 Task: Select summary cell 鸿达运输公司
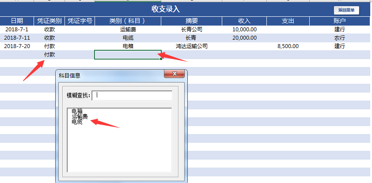pyautogui.click(x=192, y=46)
